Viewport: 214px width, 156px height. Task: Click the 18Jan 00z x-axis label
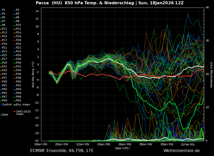41,144
